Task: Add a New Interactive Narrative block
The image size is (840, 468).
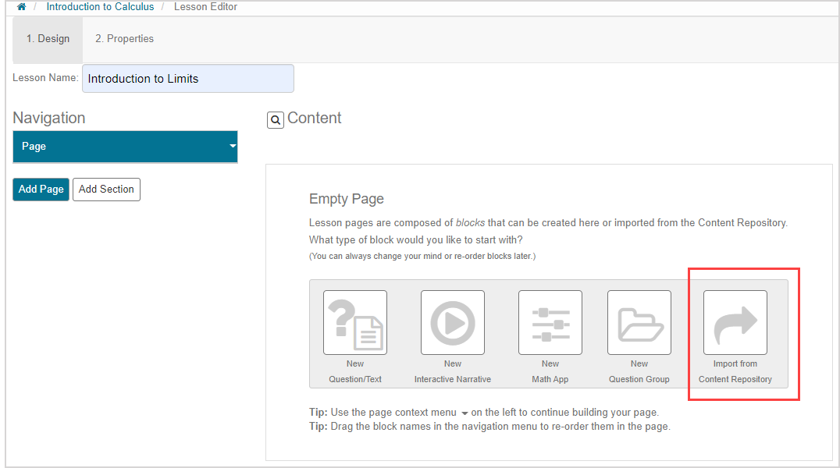Action: 453,323
